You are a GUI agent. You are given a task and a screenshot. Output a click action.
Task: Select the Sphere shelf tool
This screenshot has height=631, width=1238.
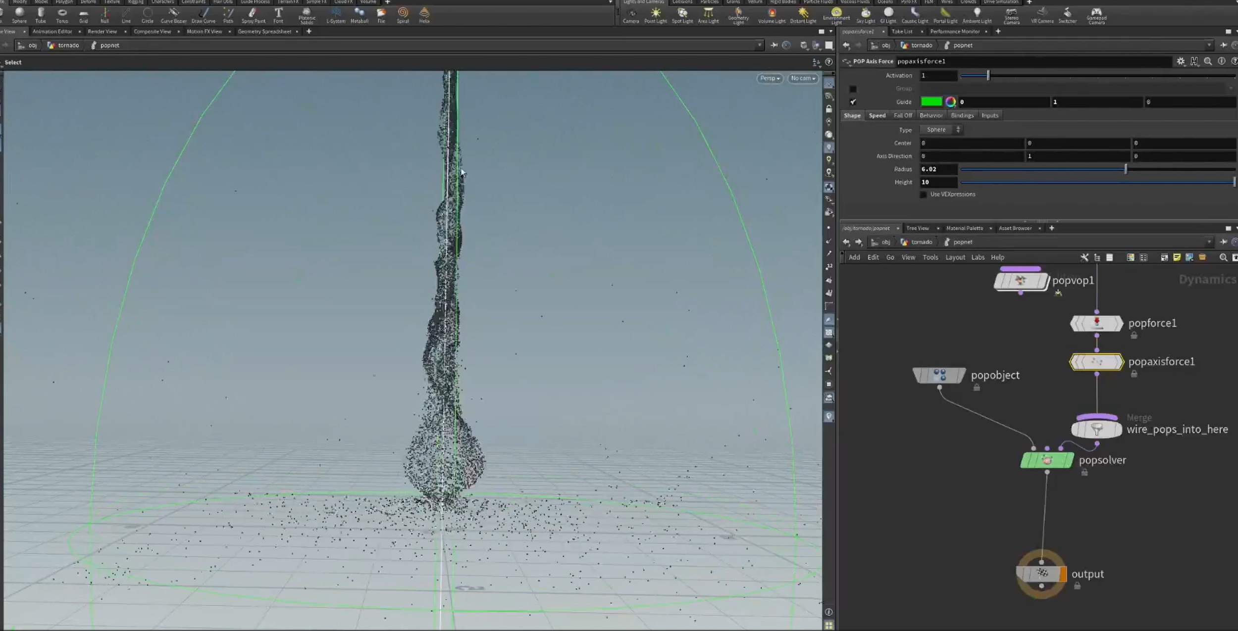click(19, 15)
